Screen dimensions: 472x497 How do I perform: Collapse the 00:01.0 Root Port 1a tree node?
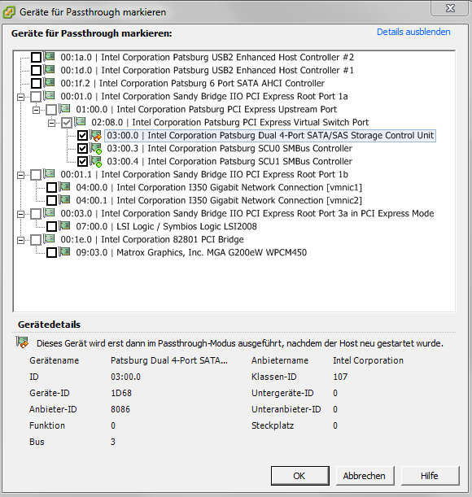[21, 97]
